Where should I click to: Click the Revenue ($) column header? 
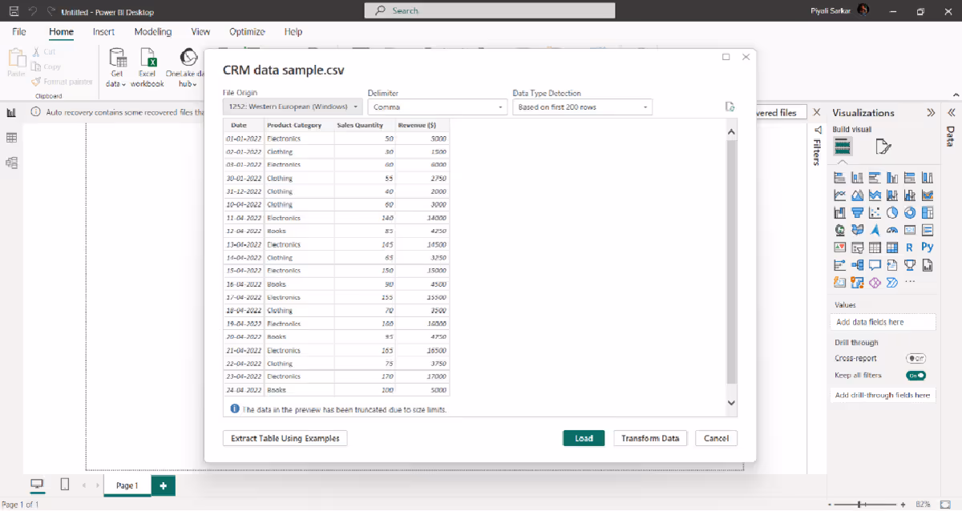click(x=422, y=125)
